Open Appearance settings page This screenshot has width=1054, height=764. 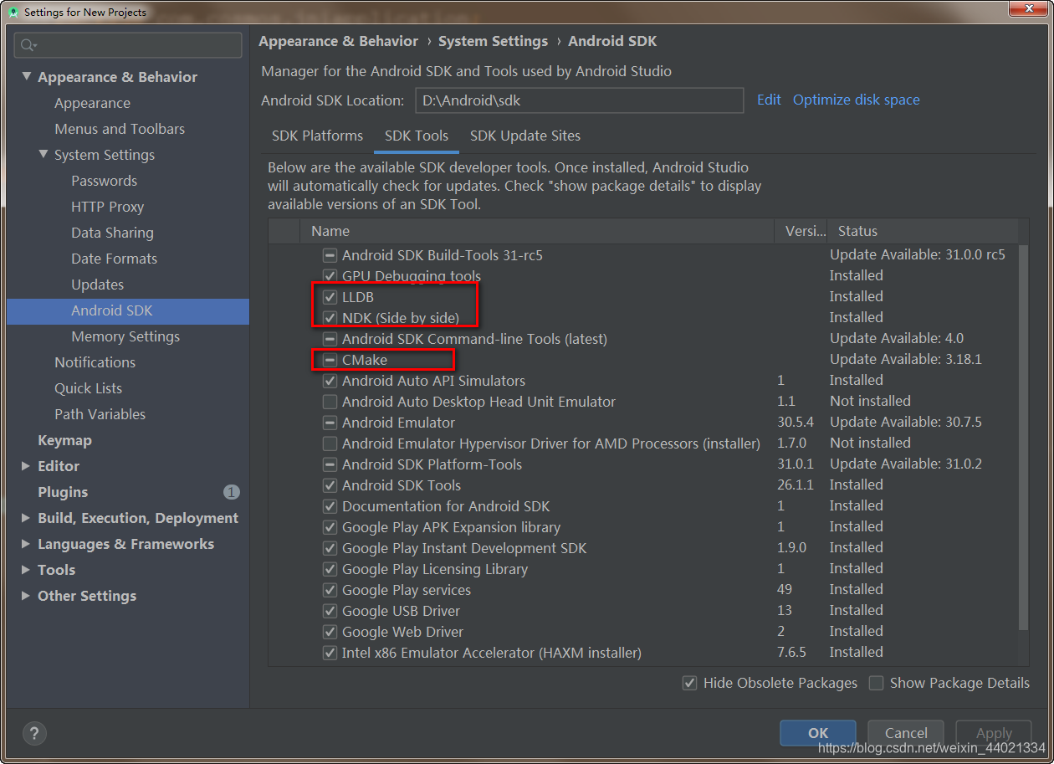click(92, 103)
